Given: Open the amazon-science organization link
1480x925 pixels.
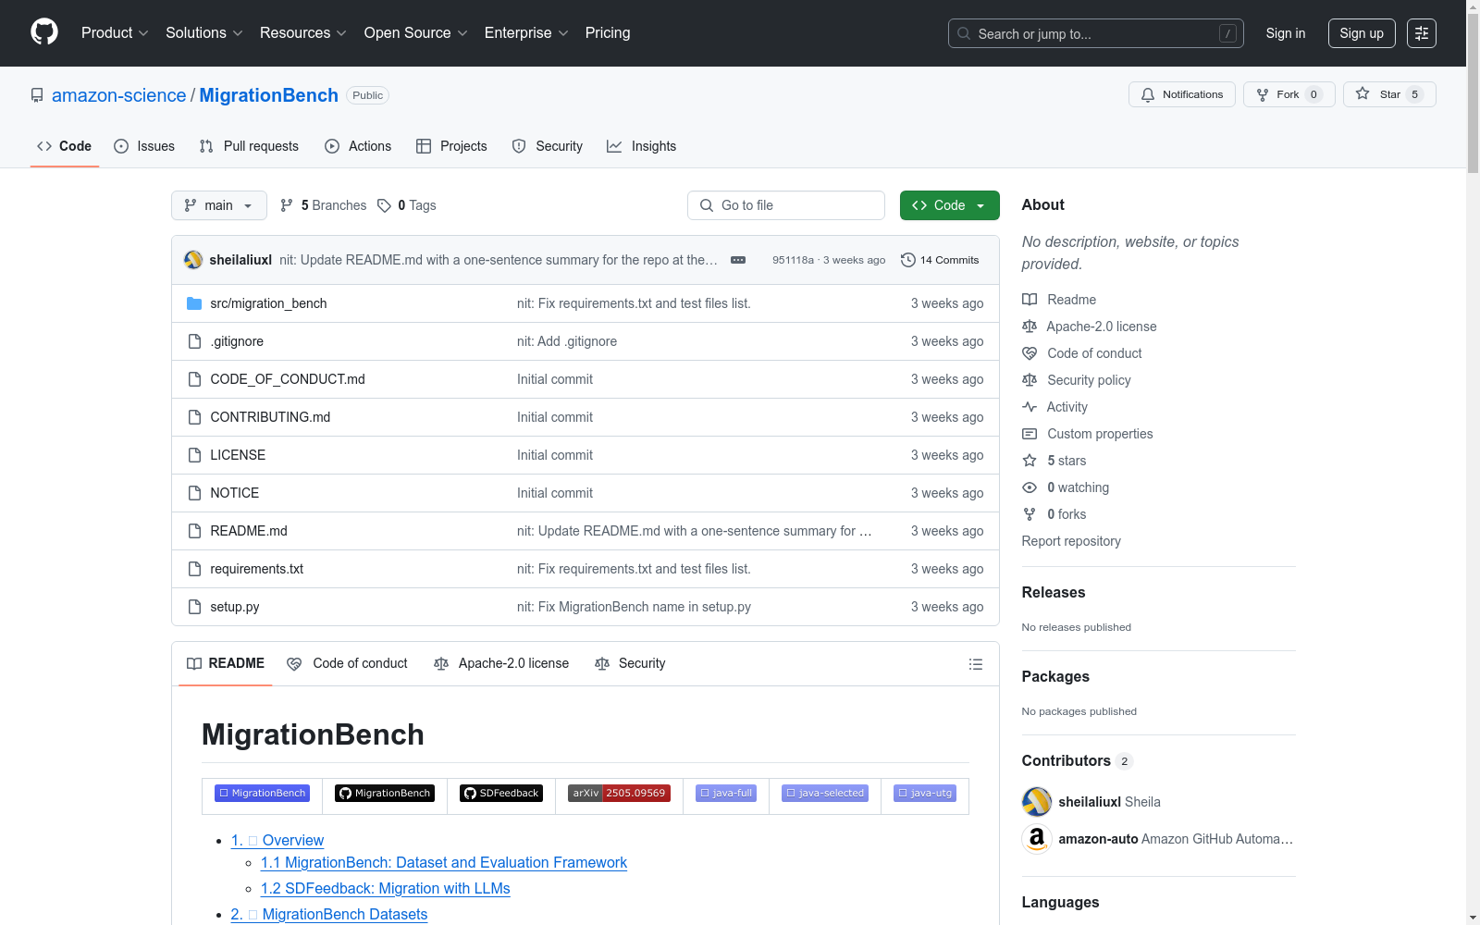Looking at the screenshot, I should coord(119,95).
